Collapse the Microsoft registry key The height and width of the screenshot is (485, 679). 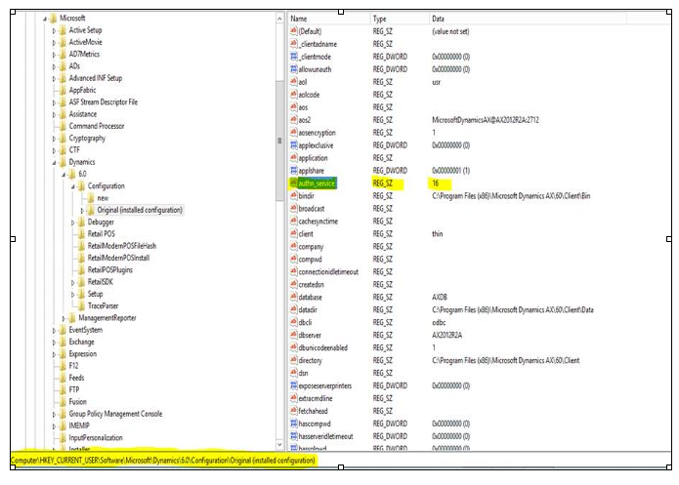(45, 19)
